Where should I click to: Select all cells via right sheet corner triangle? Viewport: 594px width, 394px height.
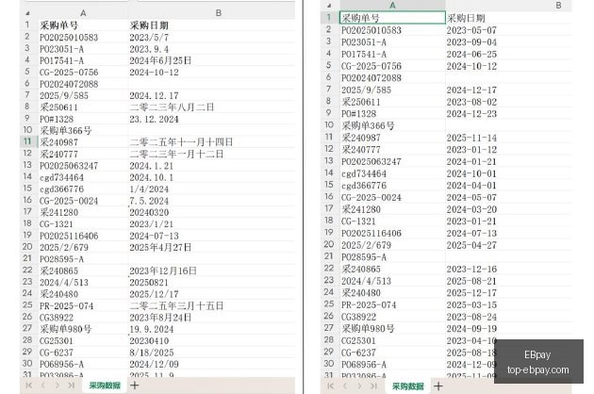(329, 6)
